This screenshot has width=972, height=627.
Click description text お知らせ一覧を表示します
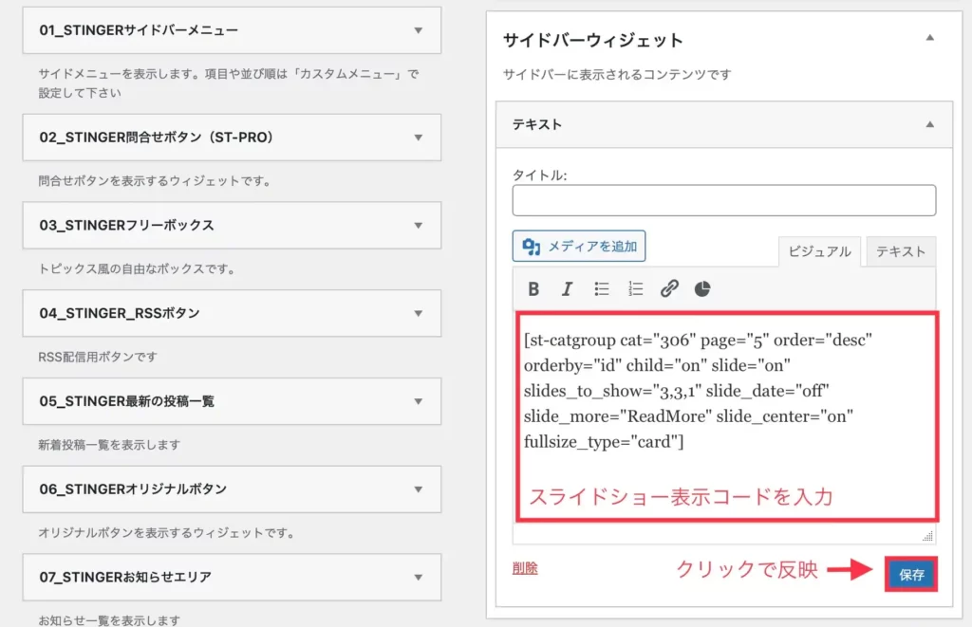pyautogui.click(x=109, y=619)
